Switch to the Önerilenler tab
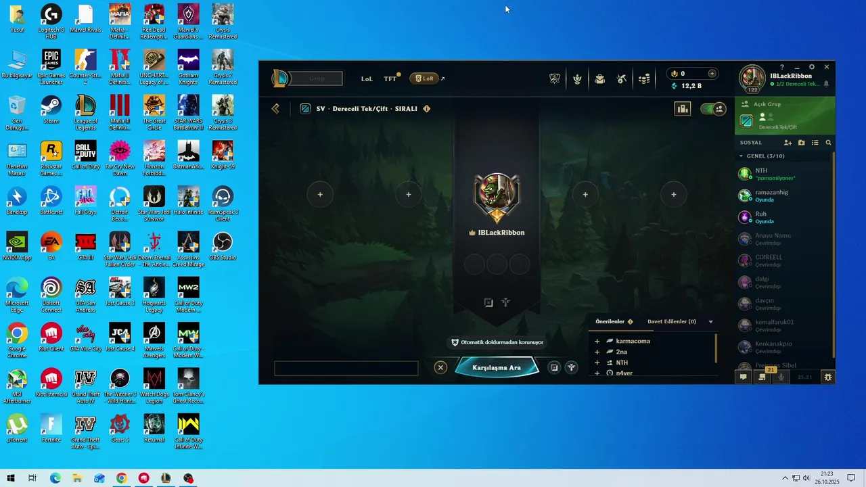The image size is (866, 487). tap(610, 321)
